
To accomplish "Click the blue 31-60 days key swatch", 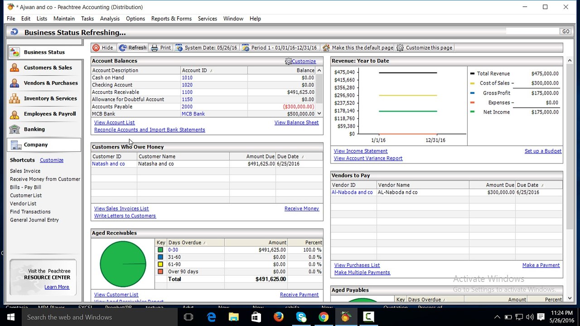I will click(160, 257).
